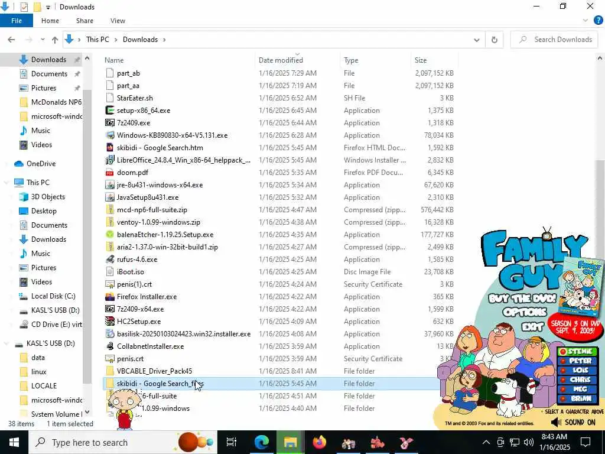Click penis(1).crt certificate icon
The height and width of the screenshot is (454, 605).
(x=110, y=284)
